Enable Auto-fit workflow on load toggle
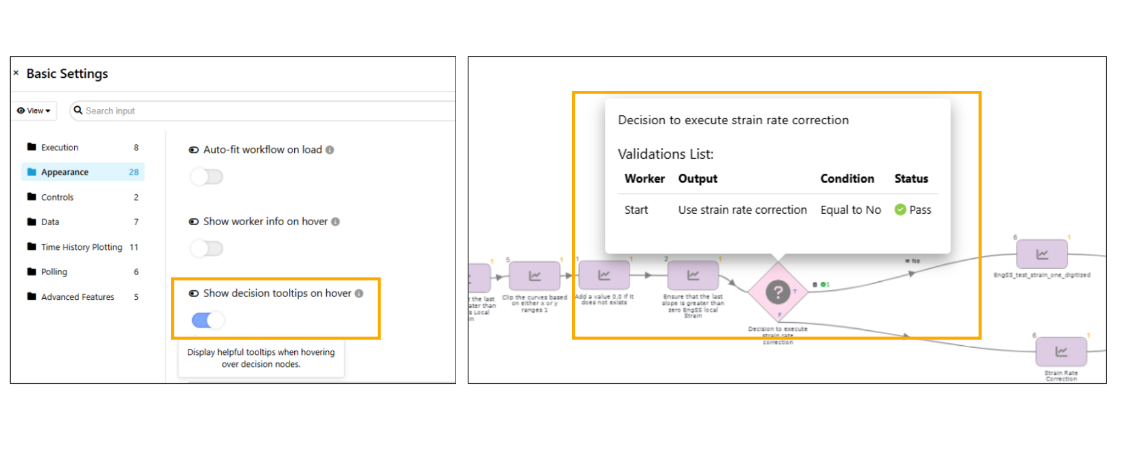1131x449 pixels. (x=207, y=177)
